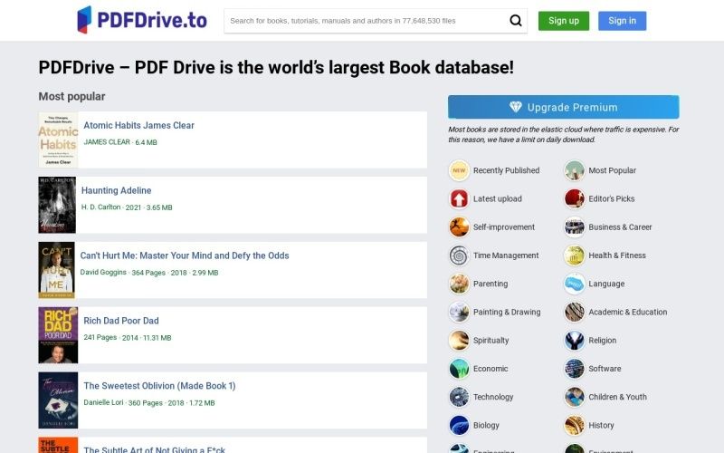Click the Most Popular category icon
This screenshot has width=724, height=453.
575,170
